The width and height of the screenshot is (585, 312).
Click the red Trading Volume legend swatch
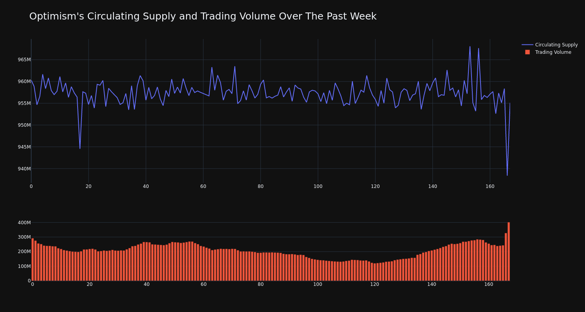coord(527,52)
